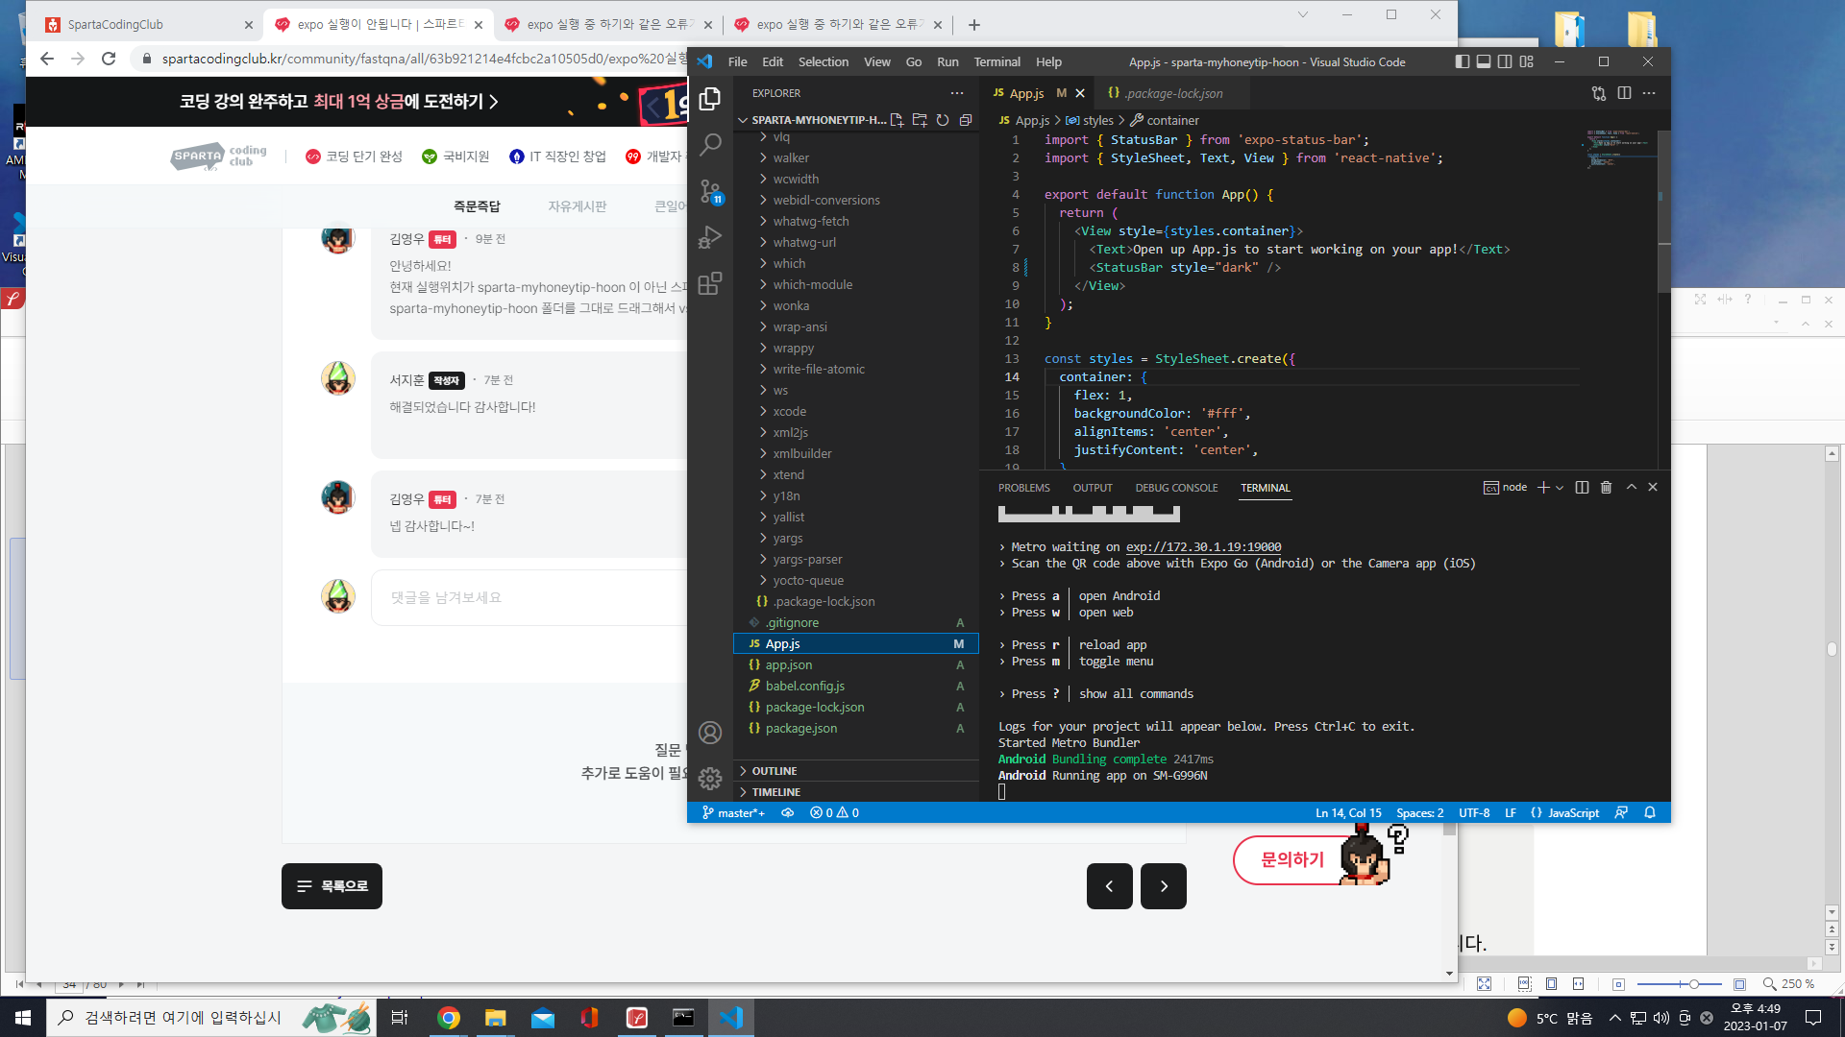
Task: Expand the xmlbuilder folder
Action: 855,453
